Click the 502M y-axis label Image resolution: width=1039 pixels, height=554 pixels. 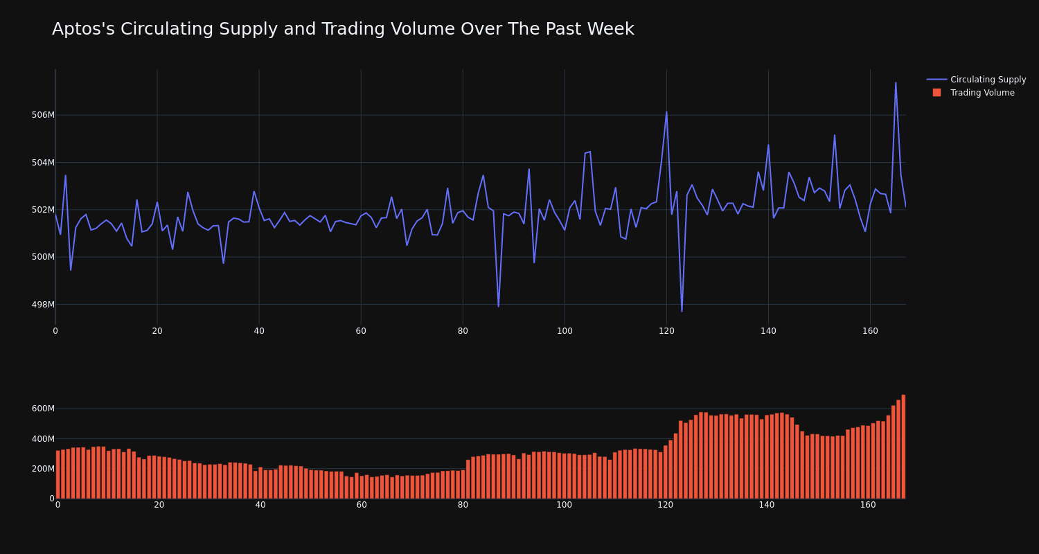click(43, 210)
